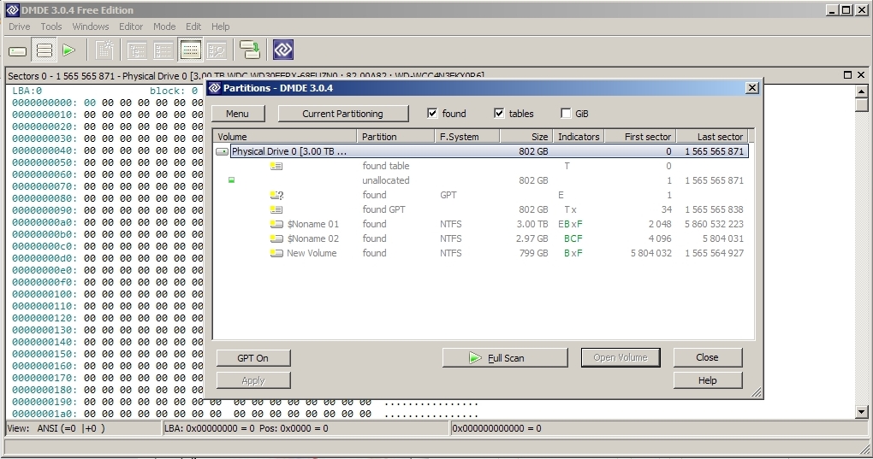
Task: Click the Volume column header
Action: 284,136
